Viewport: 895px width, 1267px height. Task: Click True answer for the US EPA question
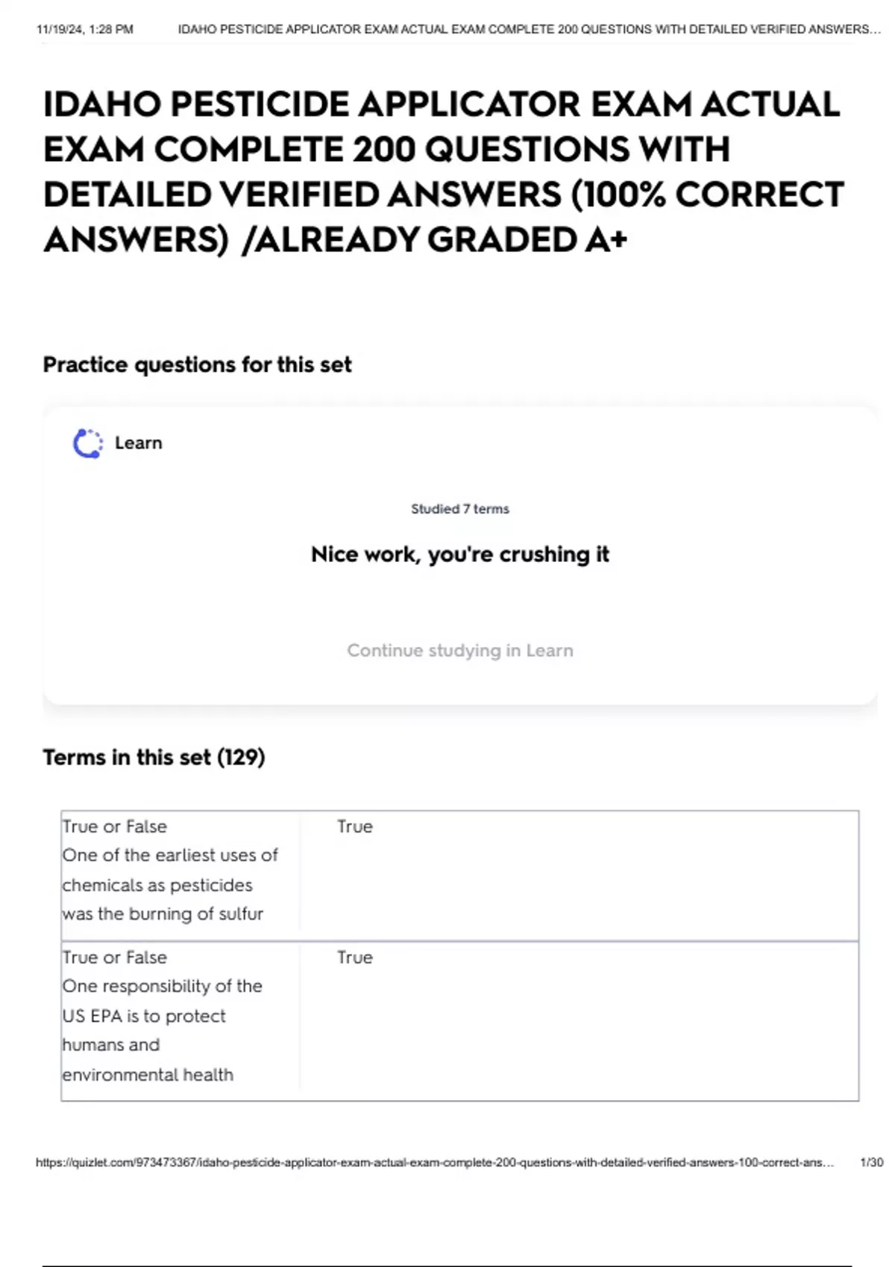354,958
